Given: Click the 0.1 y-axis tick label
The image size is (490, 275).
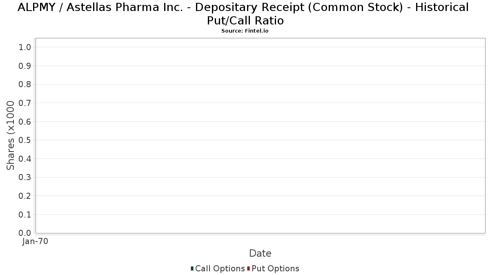Looking at the screenshot, I should [25, 215].
